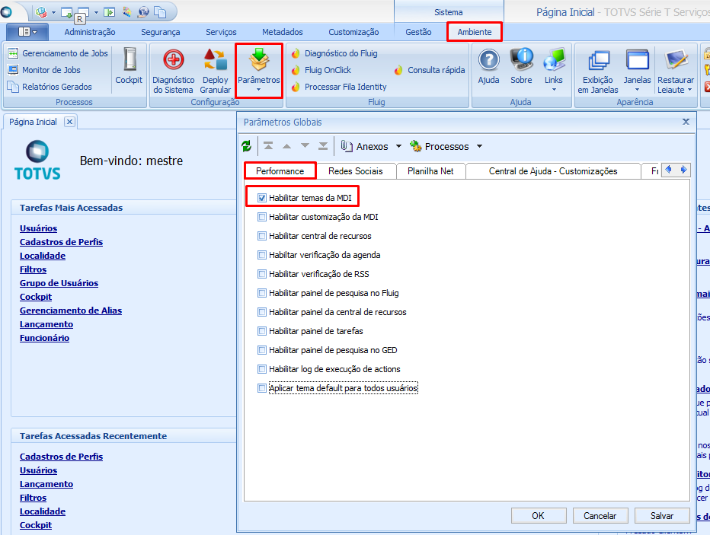The height and width of the screenshot is (535, 710).
Task: Click Restaurar Leiaute
Action: pyautogui.click(x=676, y=72)
